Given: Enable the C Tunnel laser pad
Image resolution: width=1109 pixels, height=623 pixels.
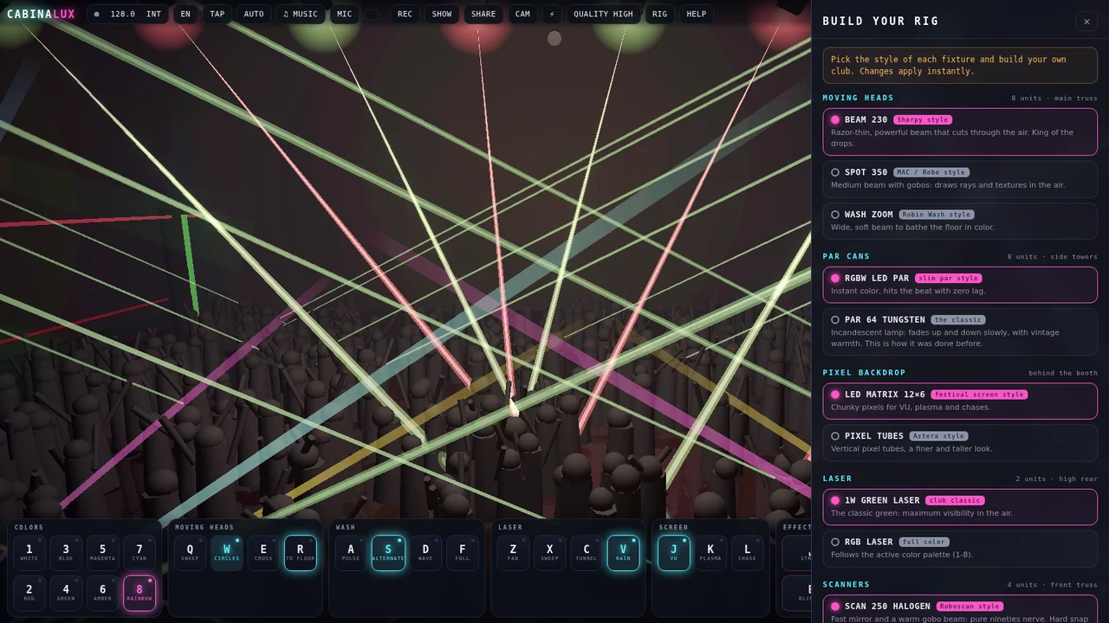Looking at the screenshot, I should click(x=587, y=553).
